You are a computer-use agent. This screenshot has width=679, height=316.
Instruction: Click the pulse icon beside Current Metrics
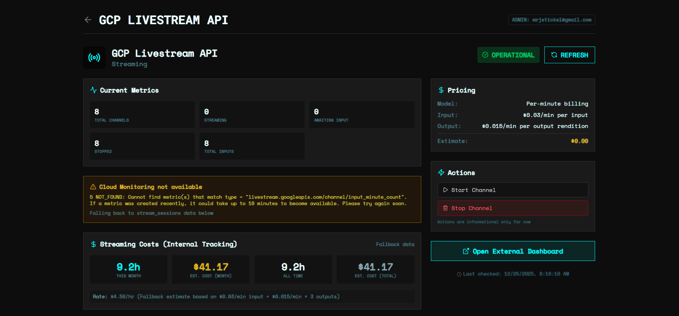93,90
